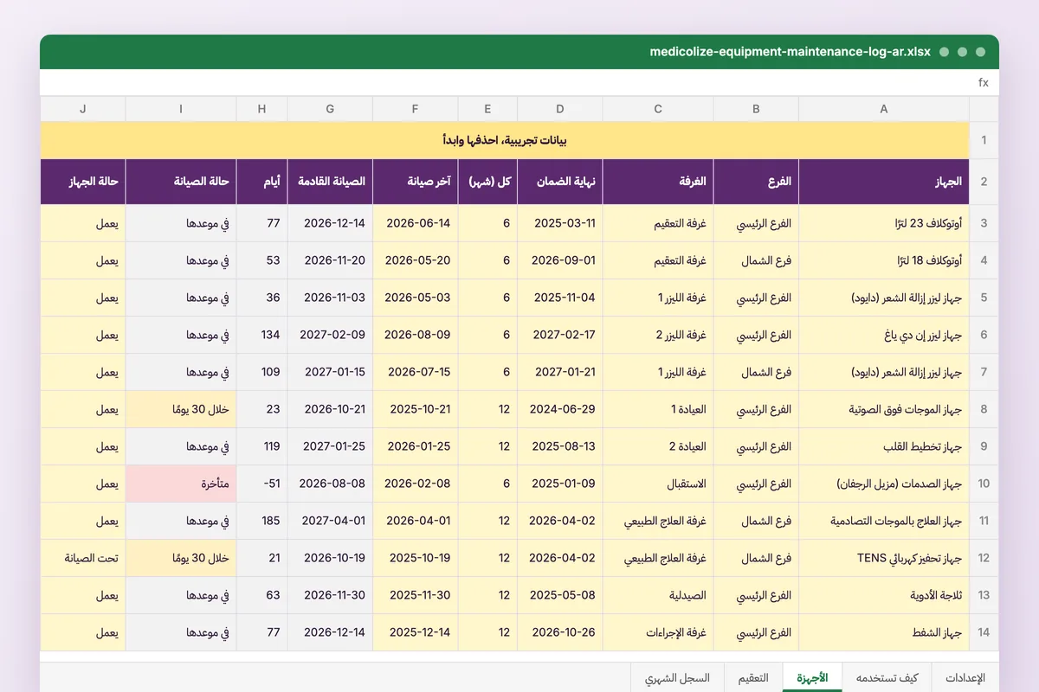Click row number 14
The width and height of the screenshot is (1039, 692).
(984, 632)
